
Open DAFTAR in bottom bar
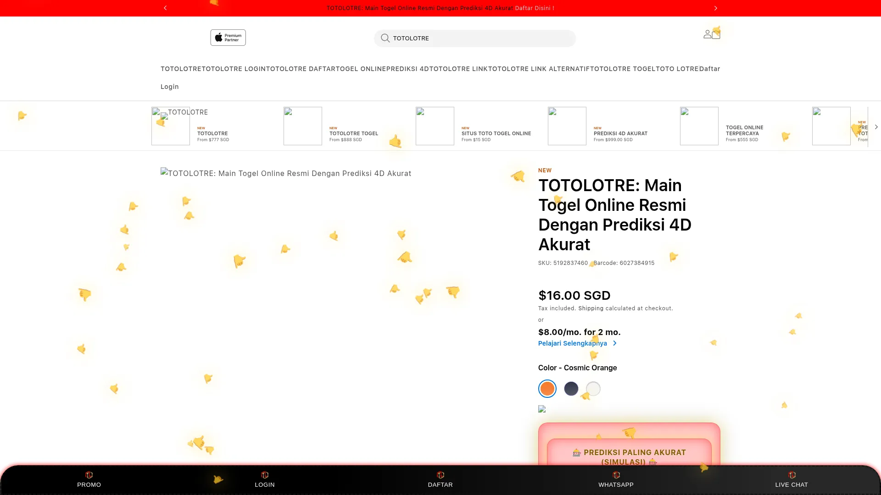[440, 479]
